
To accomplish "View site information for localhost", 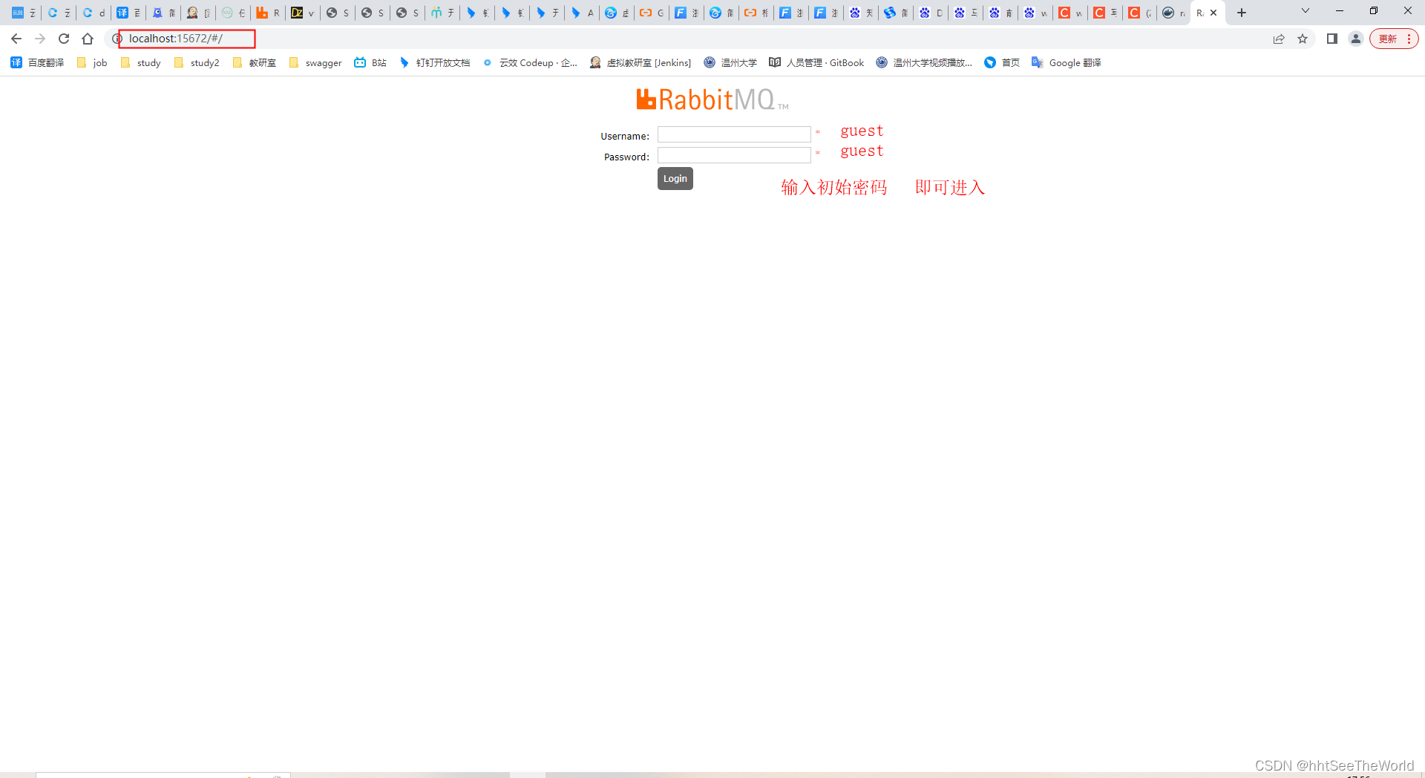I will pyautogui.click(x=117, y=39).
